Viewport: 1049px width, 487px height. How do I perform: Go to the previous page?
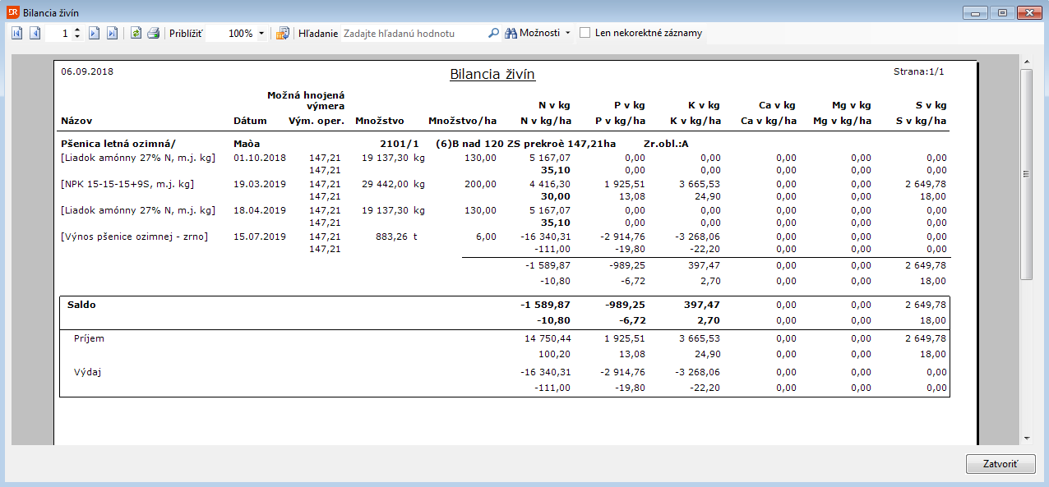coord(35,34)
